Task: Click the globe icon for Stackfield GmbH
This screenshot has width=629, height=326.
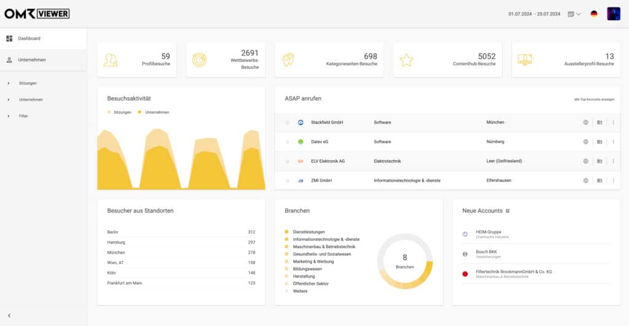Action: point(585,122)
